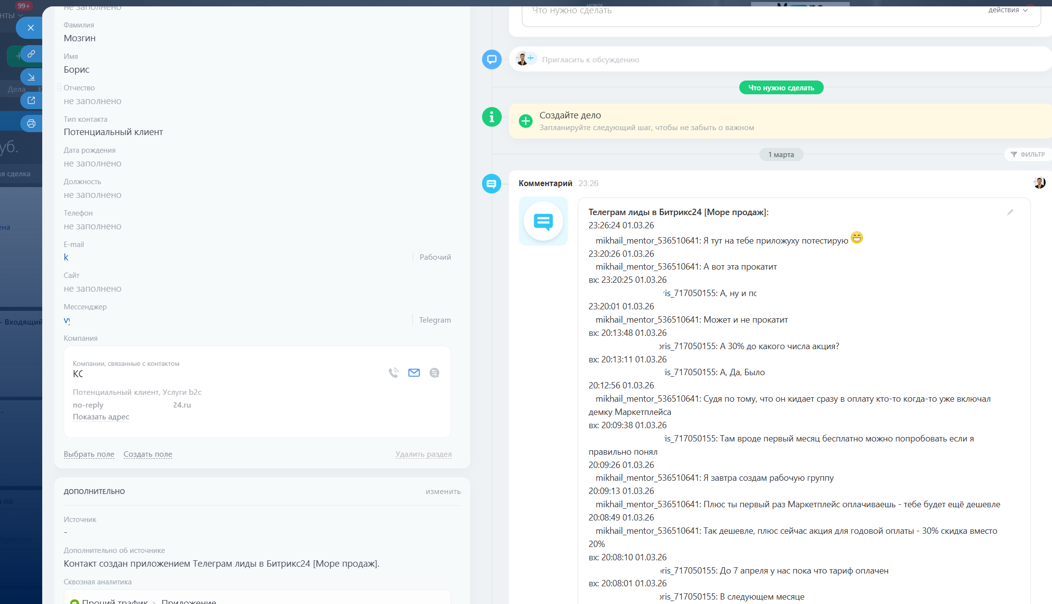Click Пригласить к обсуждению field
The image size is (1052, 604).
tap(591, 60)
